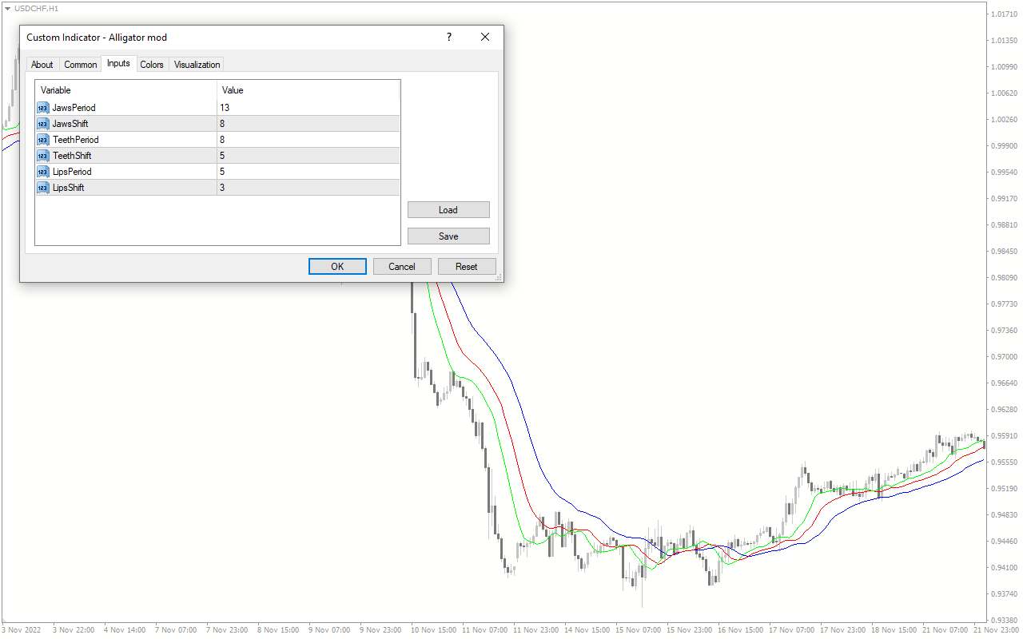Select the LipsShift value 3
The image size is (1023, 639).
click(308, 188)
